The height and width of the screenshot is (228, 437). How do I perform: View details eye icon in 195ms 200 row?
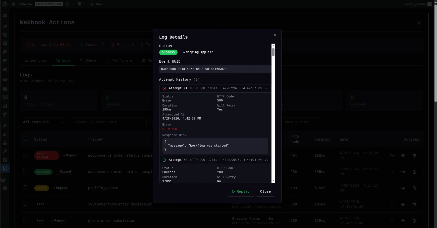(403, 172)
